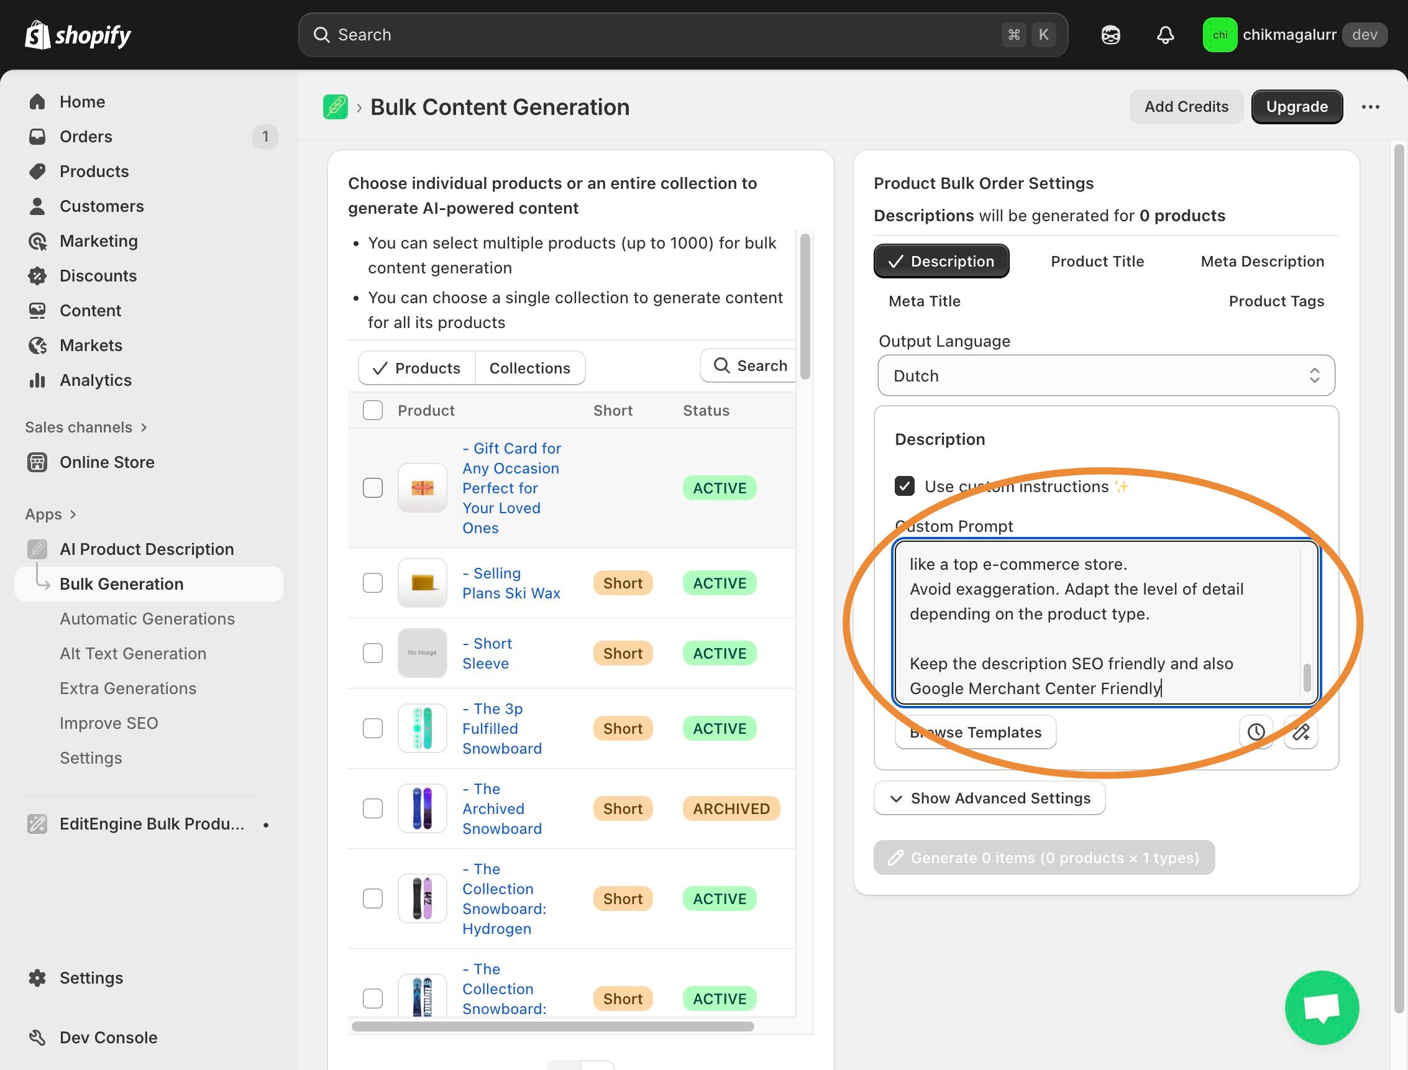
Task: Click the Search products button
Action: pyautogui.click(x=749, y=365)
